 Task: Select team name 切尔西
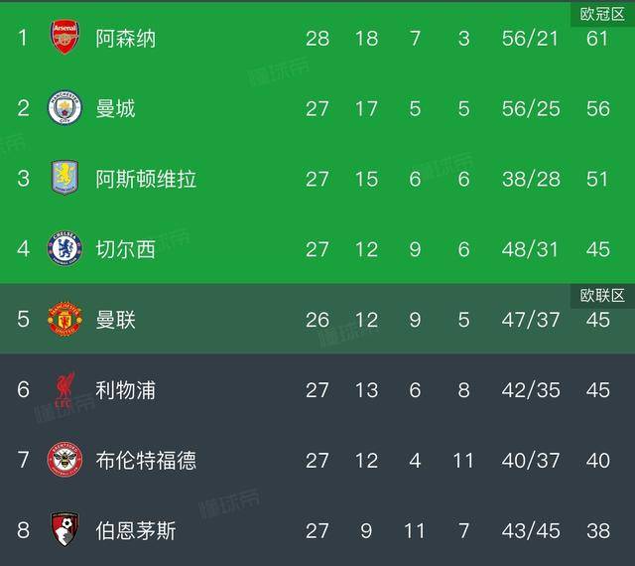click(126, 249)
